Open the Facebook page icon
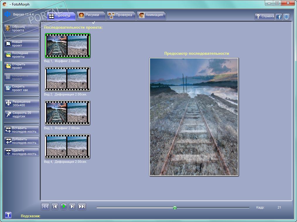 point(279,17)
